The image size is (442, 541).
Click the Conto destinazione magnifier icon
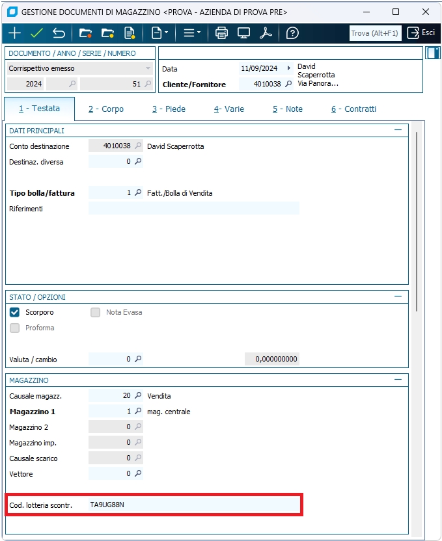[138, 146]
